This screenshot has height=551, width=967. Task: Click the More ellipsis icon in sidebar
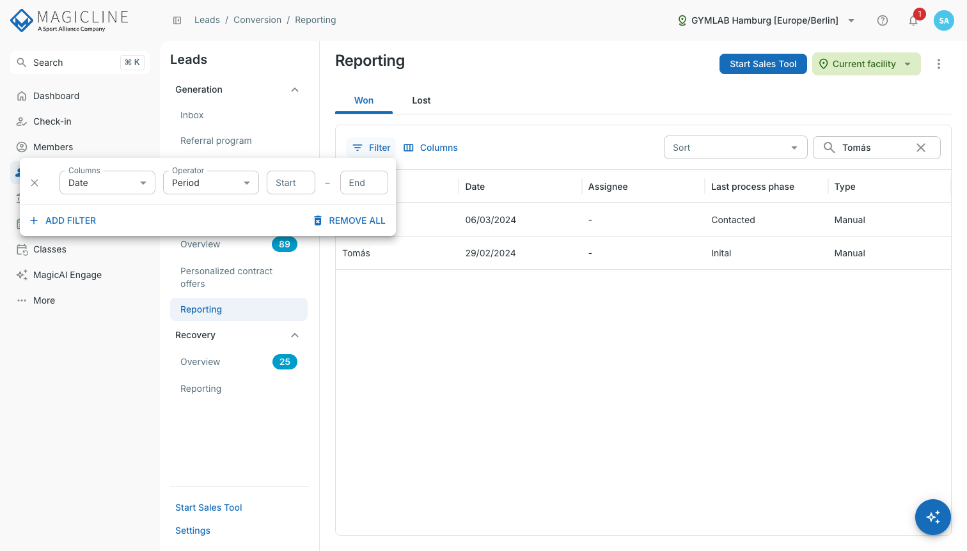(x=22, y=300)
